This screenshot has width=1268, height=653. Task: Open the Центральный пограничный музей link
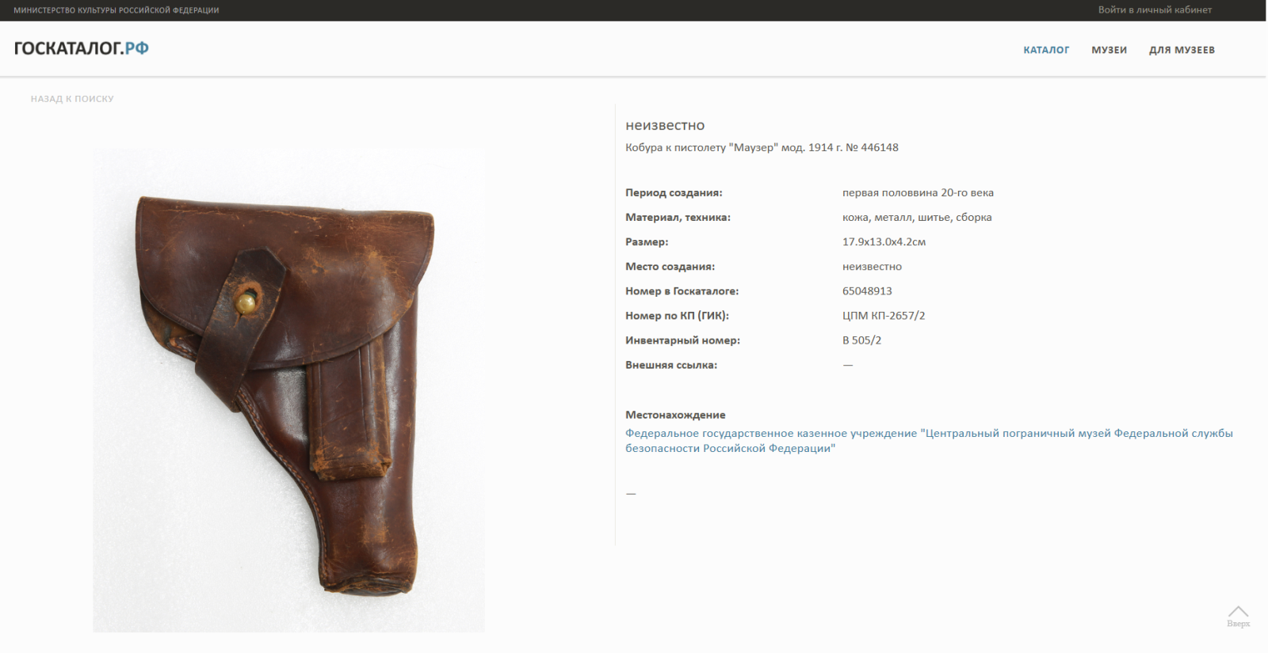coord(928,440)
